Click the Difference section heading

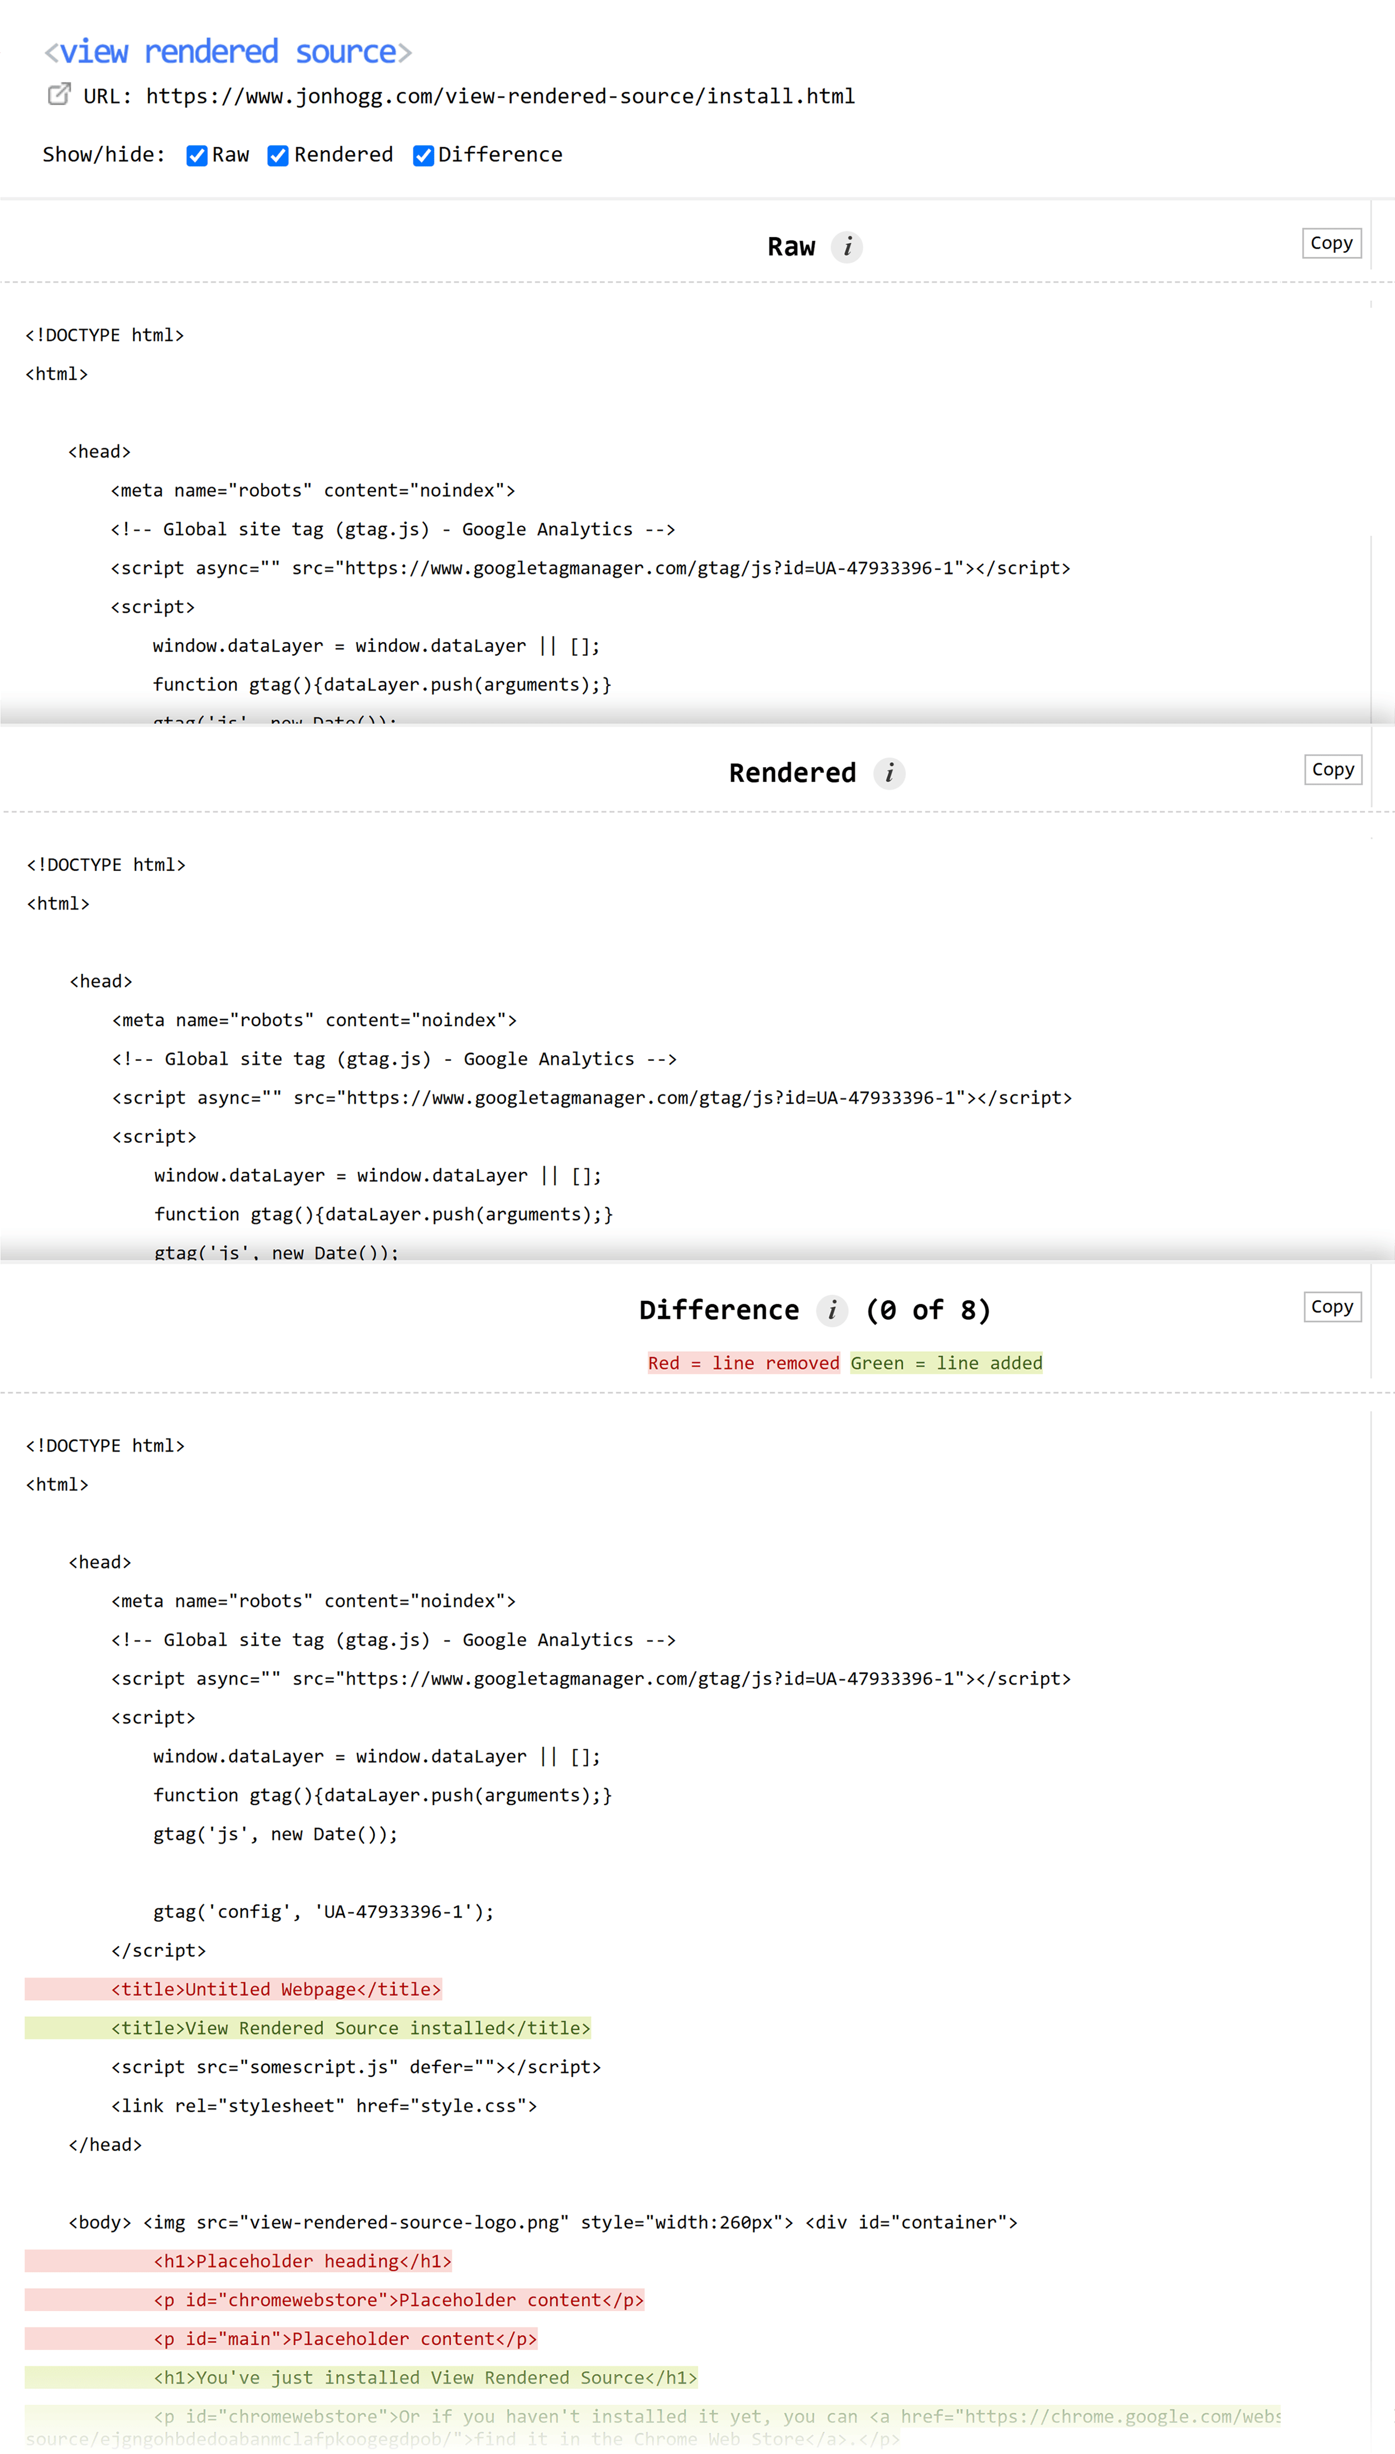pos(719,1310)
